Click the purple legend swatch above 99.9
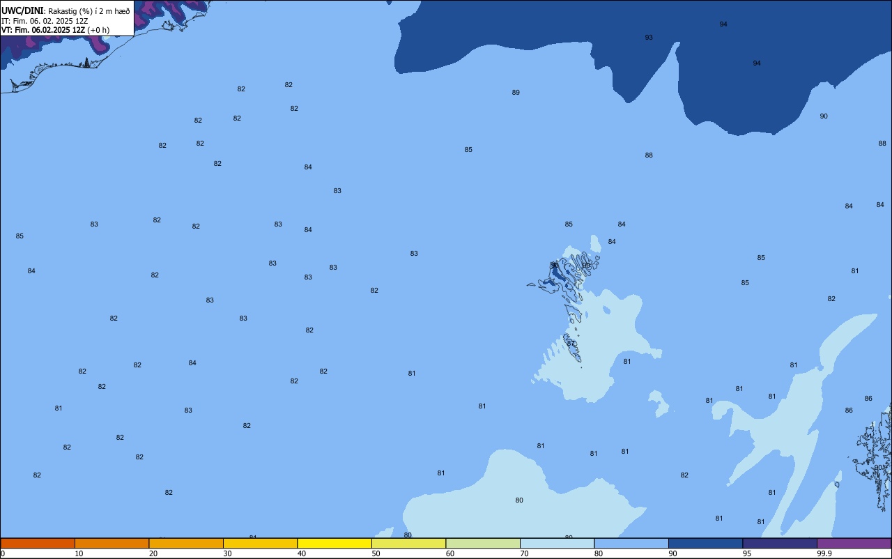The height and width of the screenshot is (559, 892). click(854, 543)
